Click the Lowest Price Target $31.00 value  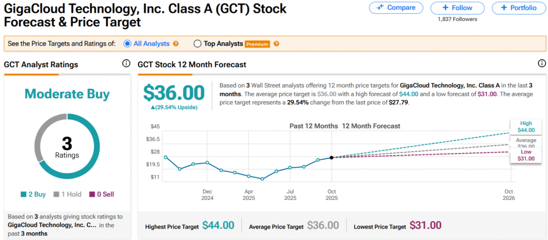point(425,226)
